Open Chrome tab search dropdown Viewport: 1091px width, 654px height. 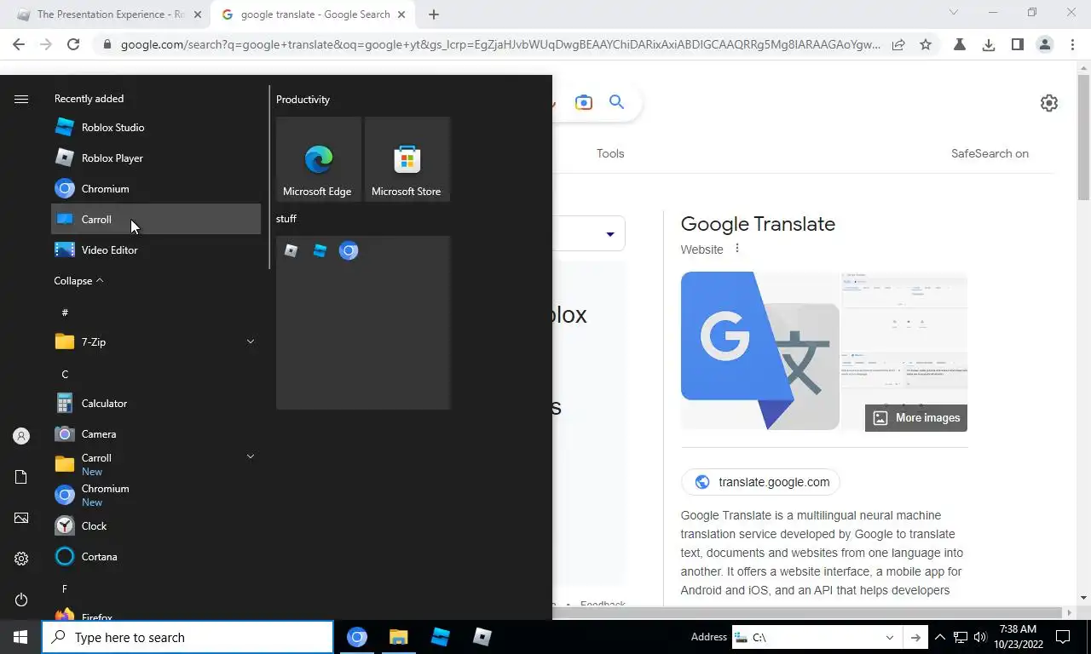[954, 13]
